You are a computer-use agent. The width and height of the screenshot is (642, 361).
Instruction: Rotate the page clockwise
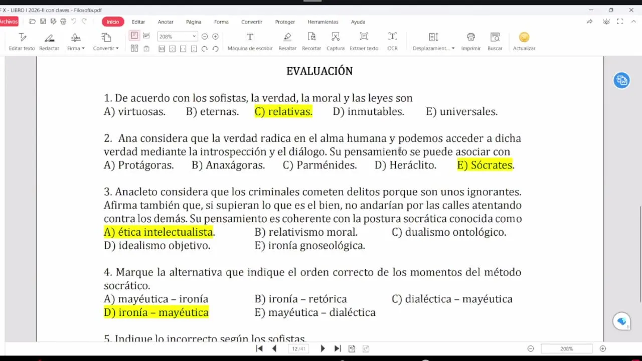(205, 49)
